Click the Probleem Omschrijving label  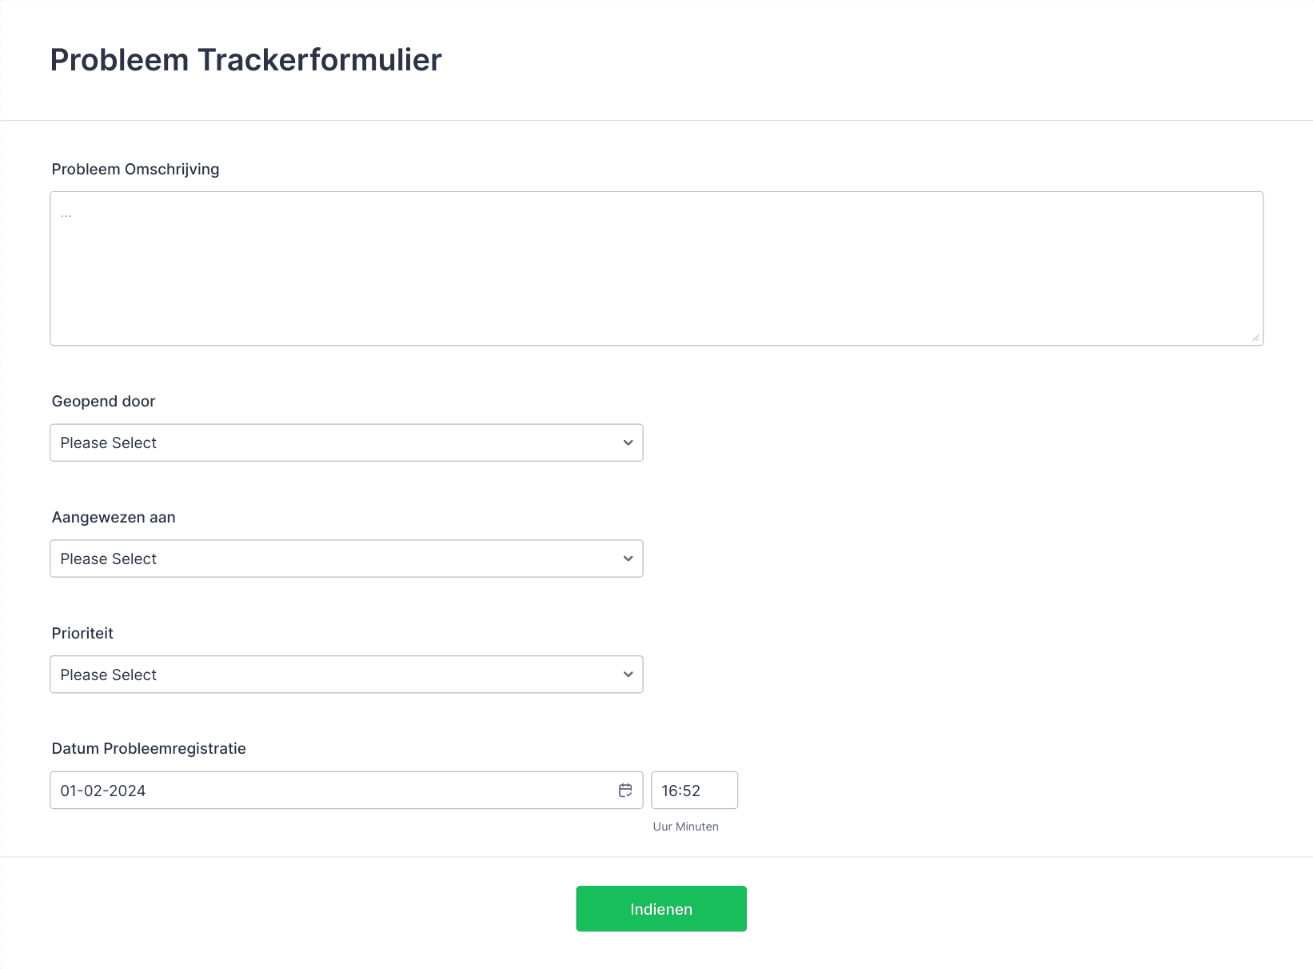click(x=135, y=169)
